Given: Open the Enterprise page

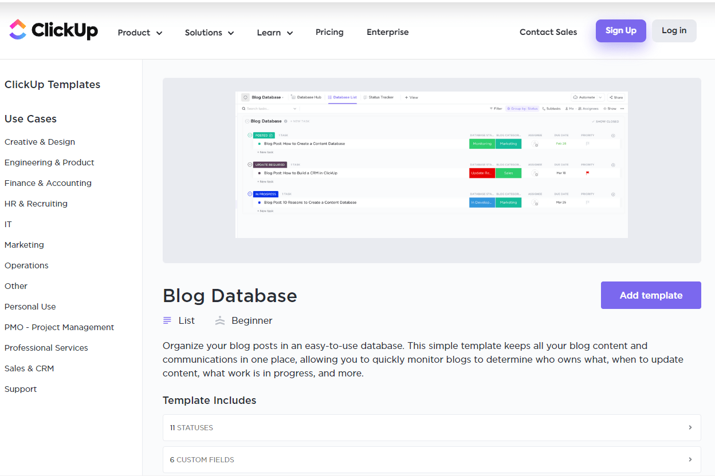Looking at the screenshot, I should 387,32.
